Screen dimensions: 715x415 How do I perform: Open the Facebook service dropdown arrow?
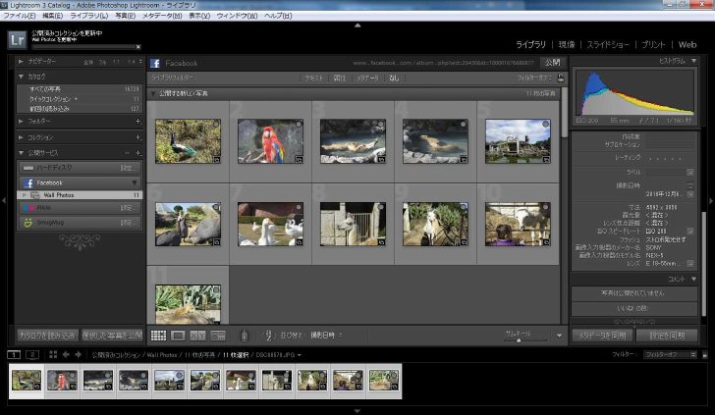pyautogui.click(x=134, y=182)
